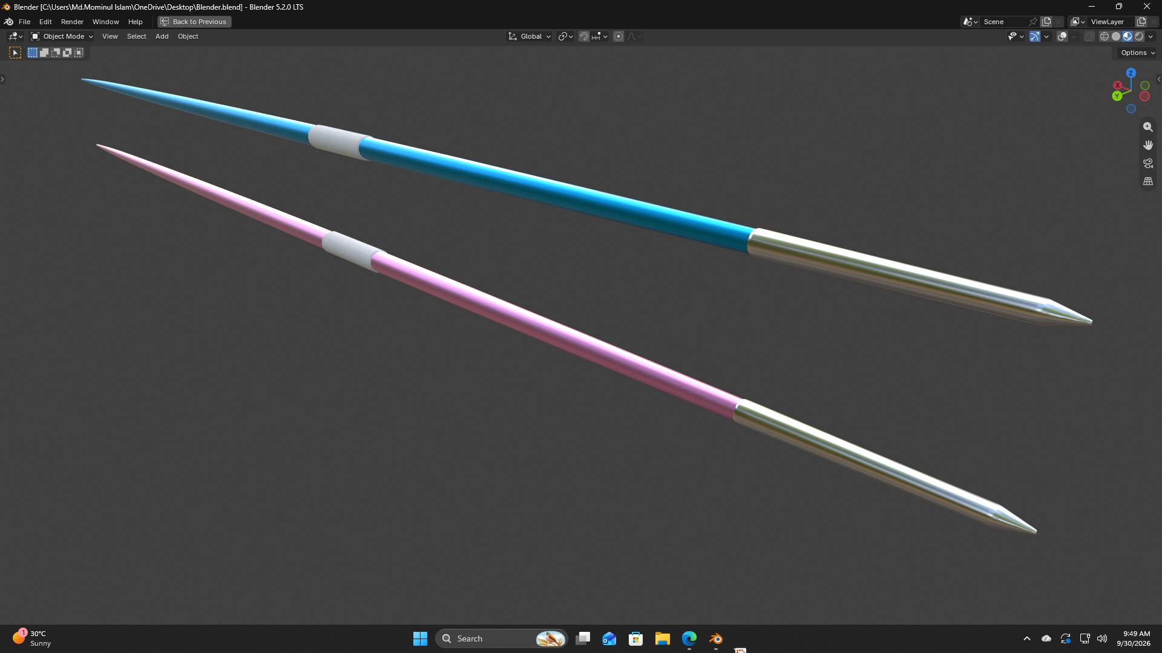
Task: Click the hand pan view icon
Action: pyautogui.click(x=1147, y=145)
